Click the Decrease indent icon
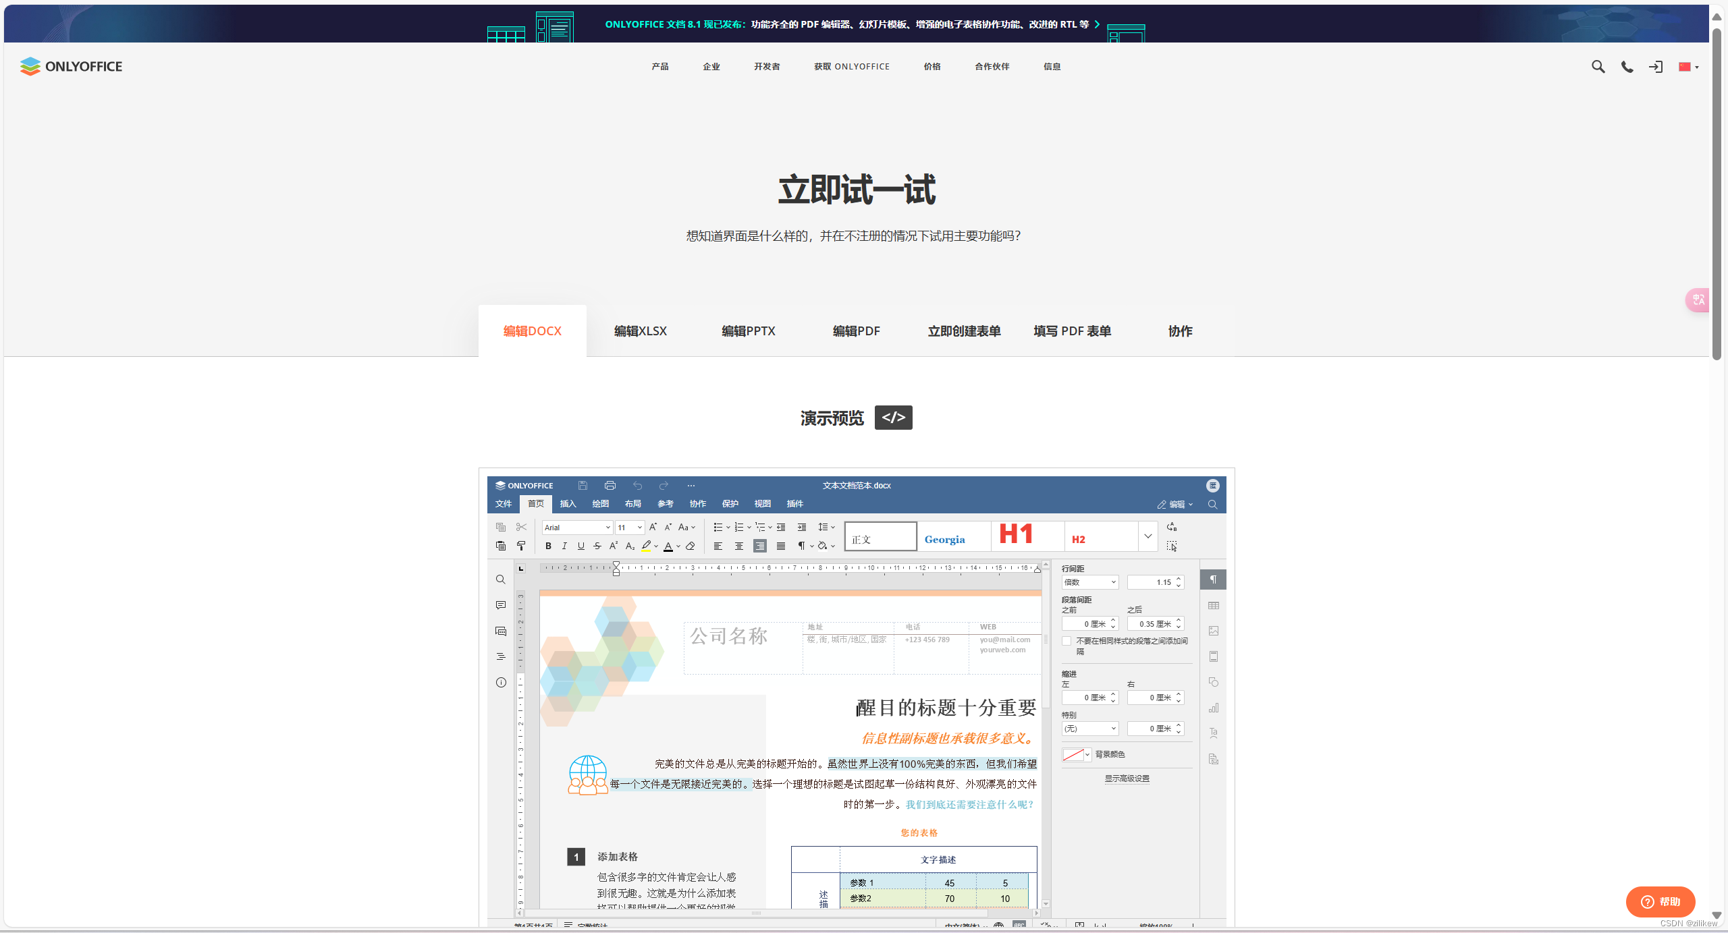The image size is (1728, 933). [x=781, y=527]
